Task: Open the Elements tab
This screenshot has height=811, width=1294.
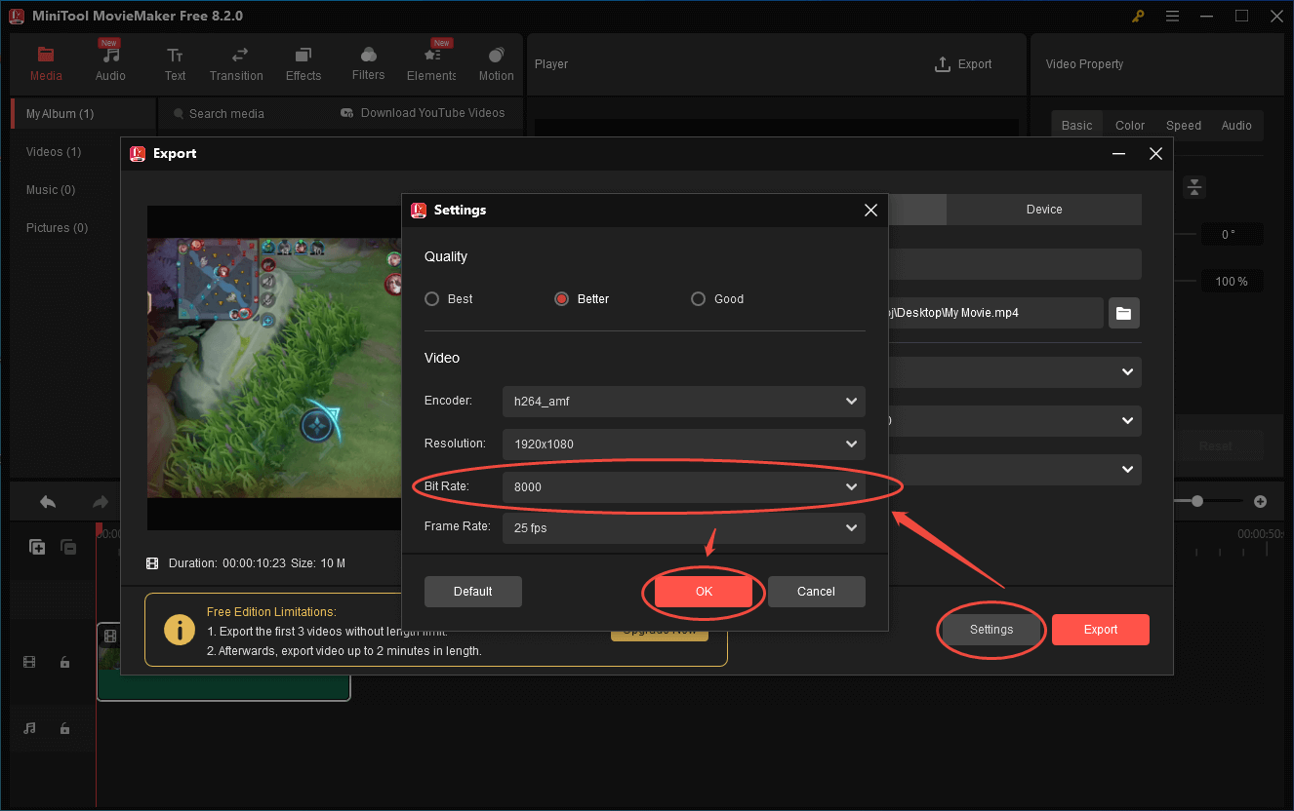Action: pyautogui.click(x=431, y=64)
